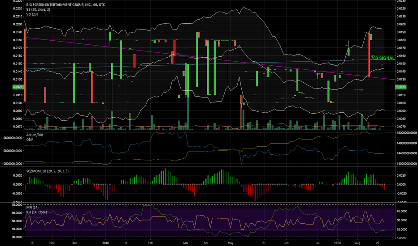Select the purple descending trend line
418x246 pixels.
[x=209, y=59]
